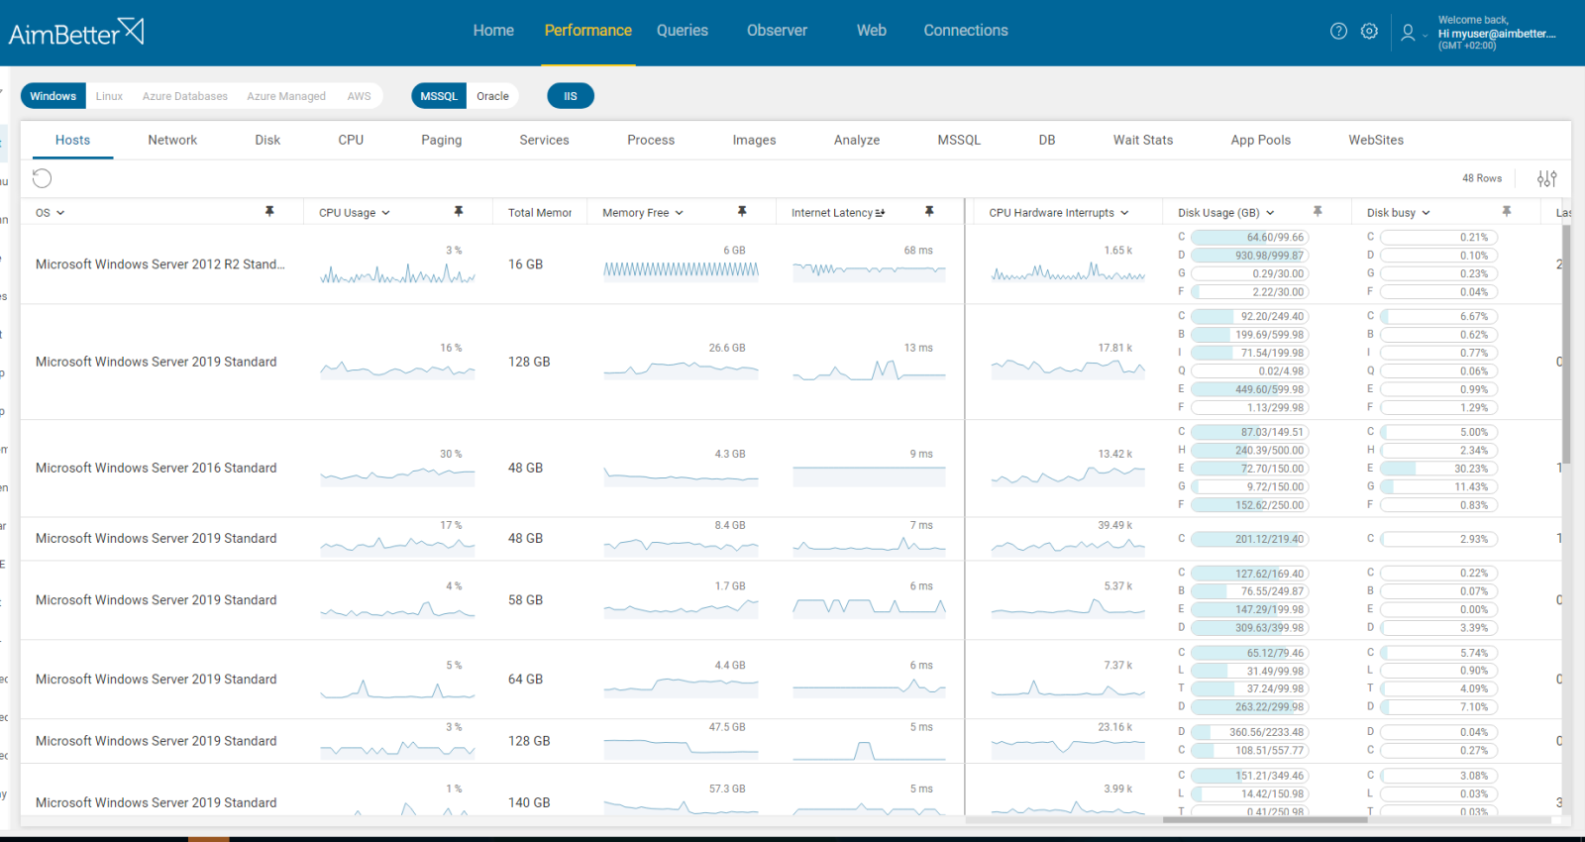
Task: Select the Azure Databases filter
Action: (x=185, y=96)
